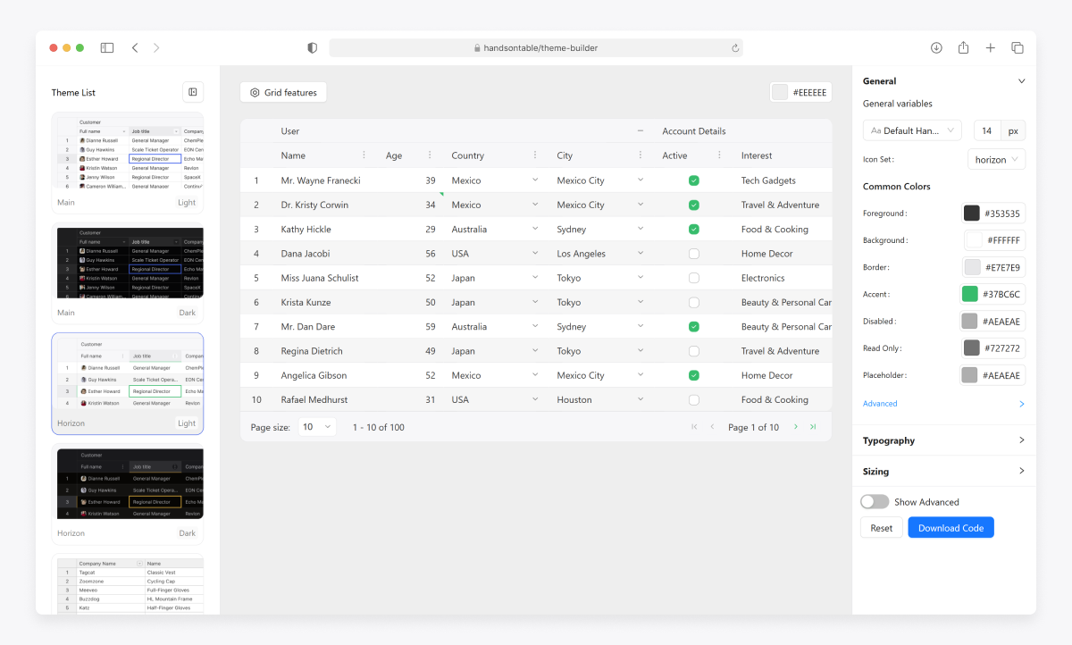
Task: Uncheck Active for Mr. Dan Dare
Action: coord(694,327)
